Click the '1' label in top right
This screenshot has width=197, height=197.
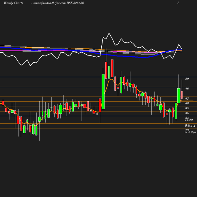click(178, 3)
